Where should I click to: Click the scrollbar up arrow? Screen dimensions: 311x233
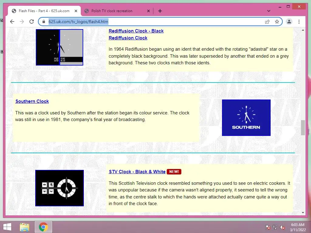pyautogui.click(x=303, y=30)
